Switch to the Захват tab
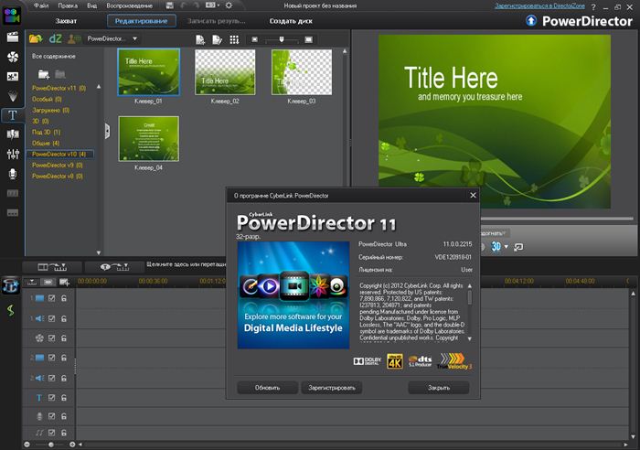 pyautogui.click(x=67, y=20)
